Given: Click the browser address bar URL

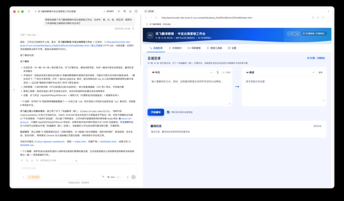Looking at the screenshot, I should (207, 18).
